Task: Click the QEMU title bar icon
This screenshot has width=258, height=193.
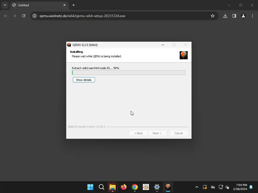Action: [69, 45]
